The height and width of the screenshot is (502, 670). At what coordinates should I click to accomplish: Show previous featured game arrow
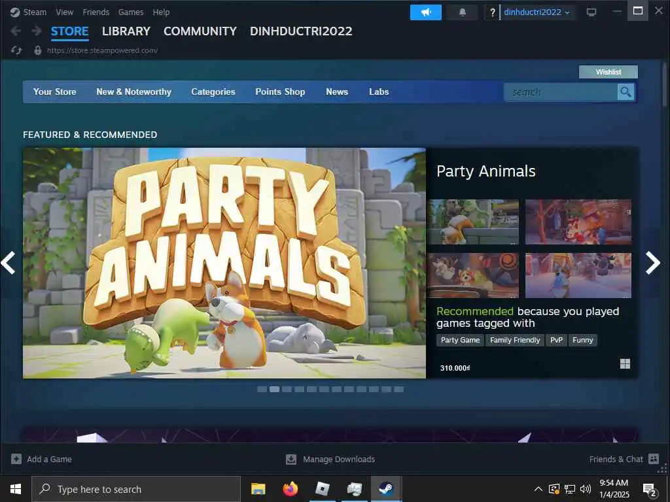[x=9, y=263]
